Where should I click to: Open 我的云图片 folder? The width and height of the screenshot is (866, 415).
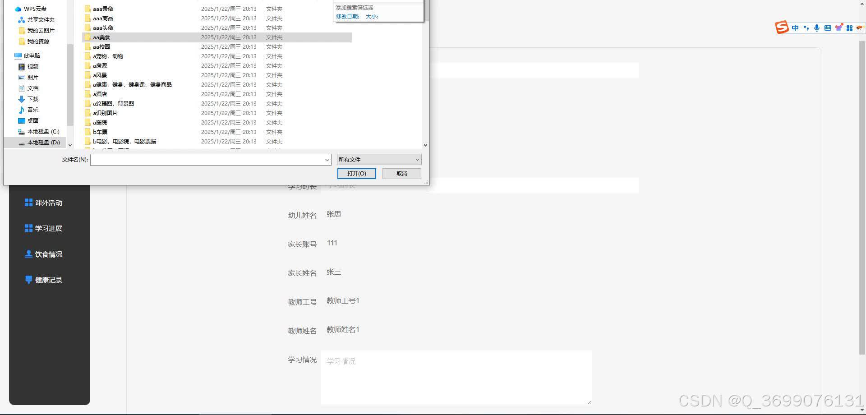tap(36, 31)
